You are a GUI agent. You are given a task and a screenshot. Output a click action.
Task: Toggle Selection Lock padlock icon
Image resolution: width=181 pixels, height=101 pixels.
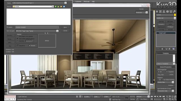click(x=77, y=97)
